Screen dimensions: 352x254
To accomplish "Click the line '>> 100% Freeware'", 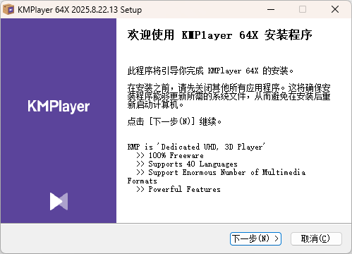I will [x=170, y=155].
